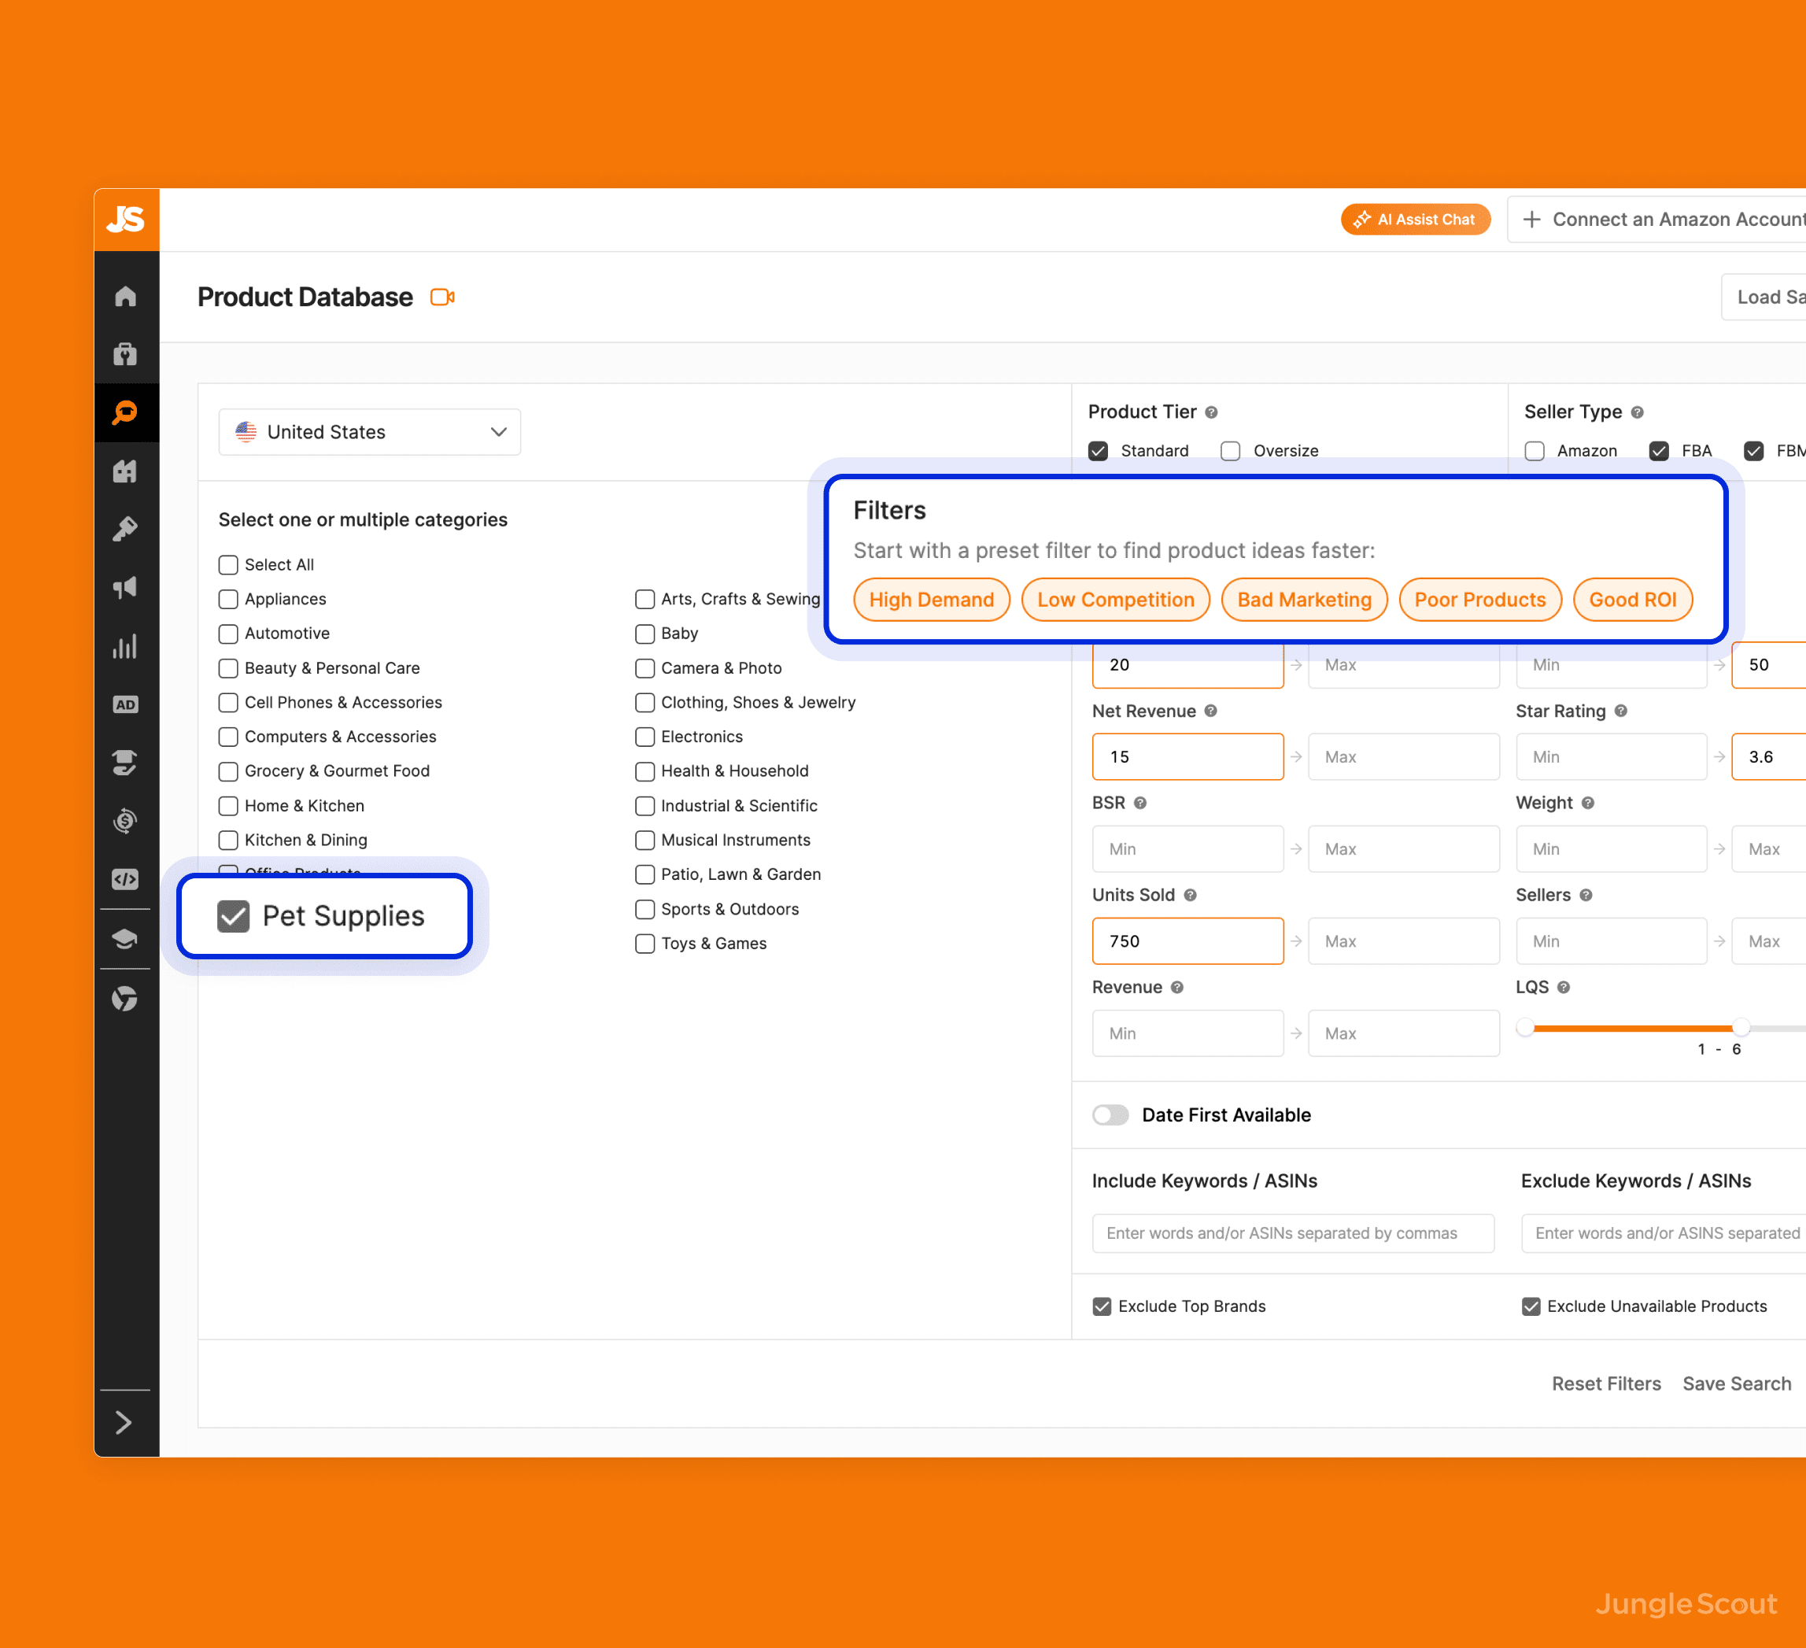Uncheck the FBA seller type

click(1659, 451)
